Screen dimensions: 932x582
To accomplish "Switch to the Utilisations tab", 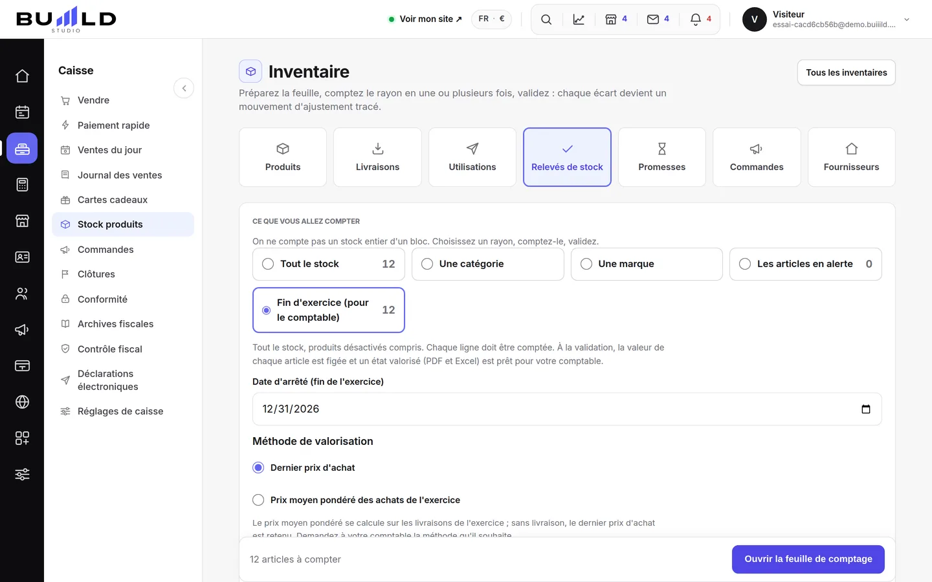I will (472, 157).
